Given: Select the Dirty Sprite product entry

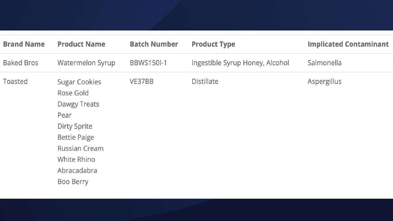Looking at the screenshot, I should pos(75,126).
